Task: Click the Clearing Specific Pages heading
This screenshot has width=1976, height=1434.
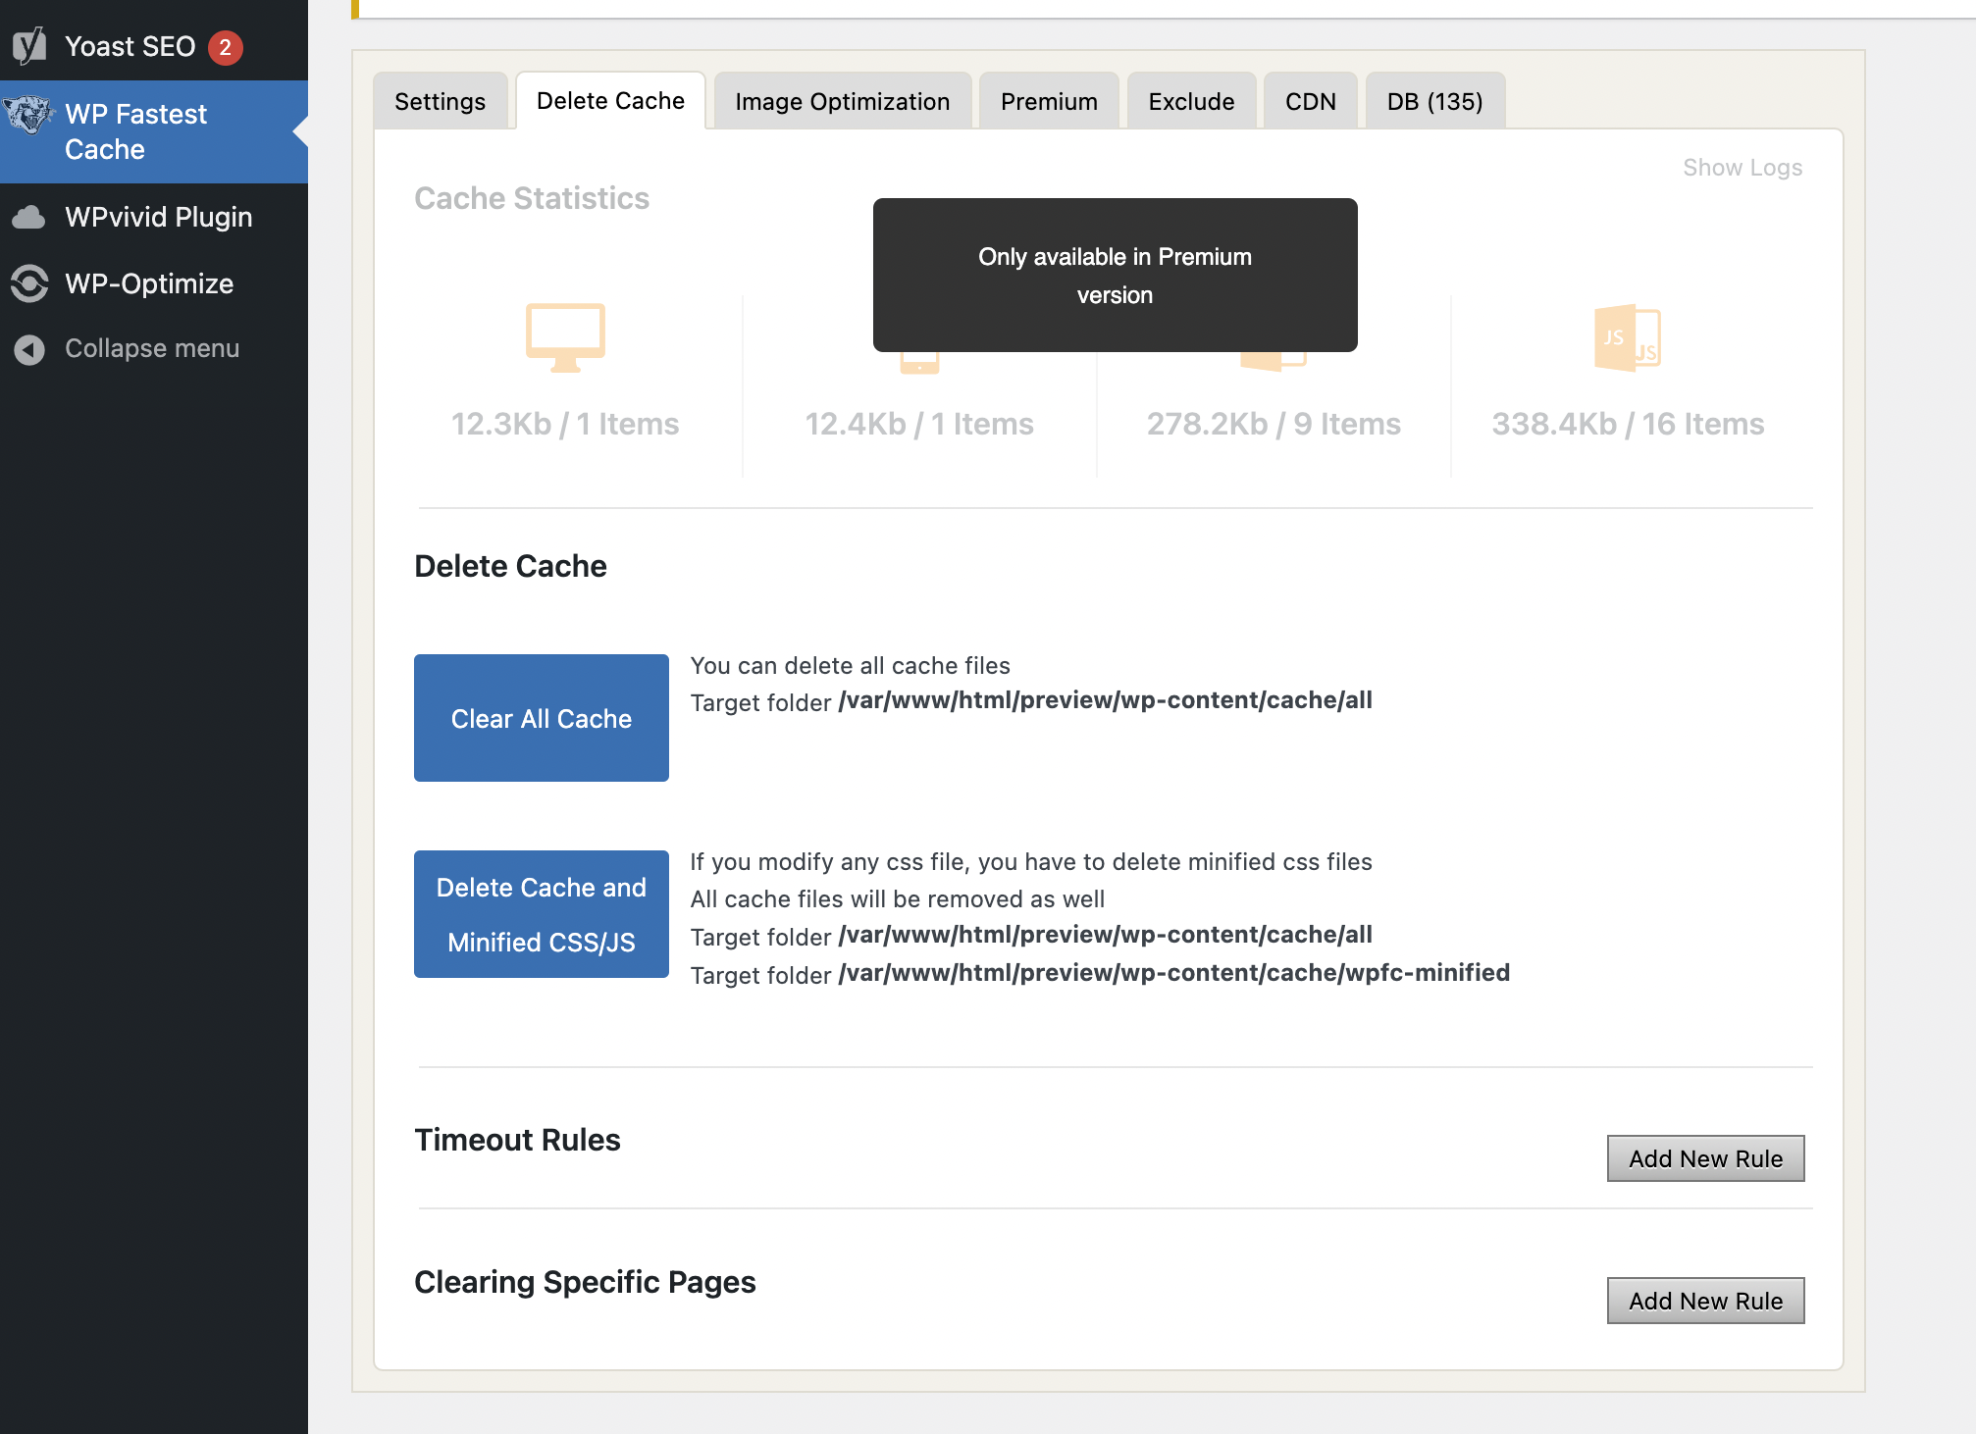Action: pos(585,1282)
